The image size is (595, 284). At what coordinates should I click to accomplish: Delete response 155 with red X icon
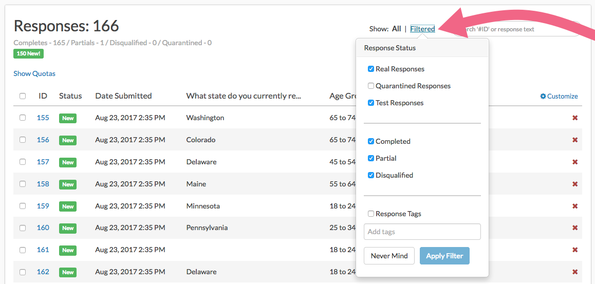click(x=575, y=118)
